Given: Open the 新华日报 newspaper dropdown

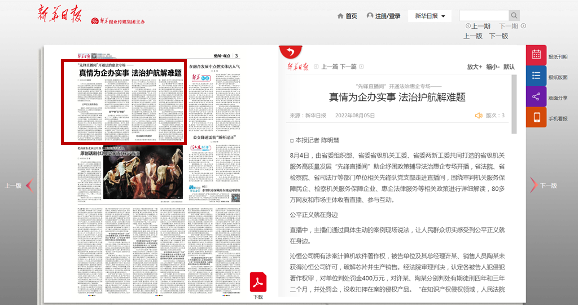Looking at the screenshot, I should pos(430,16).
